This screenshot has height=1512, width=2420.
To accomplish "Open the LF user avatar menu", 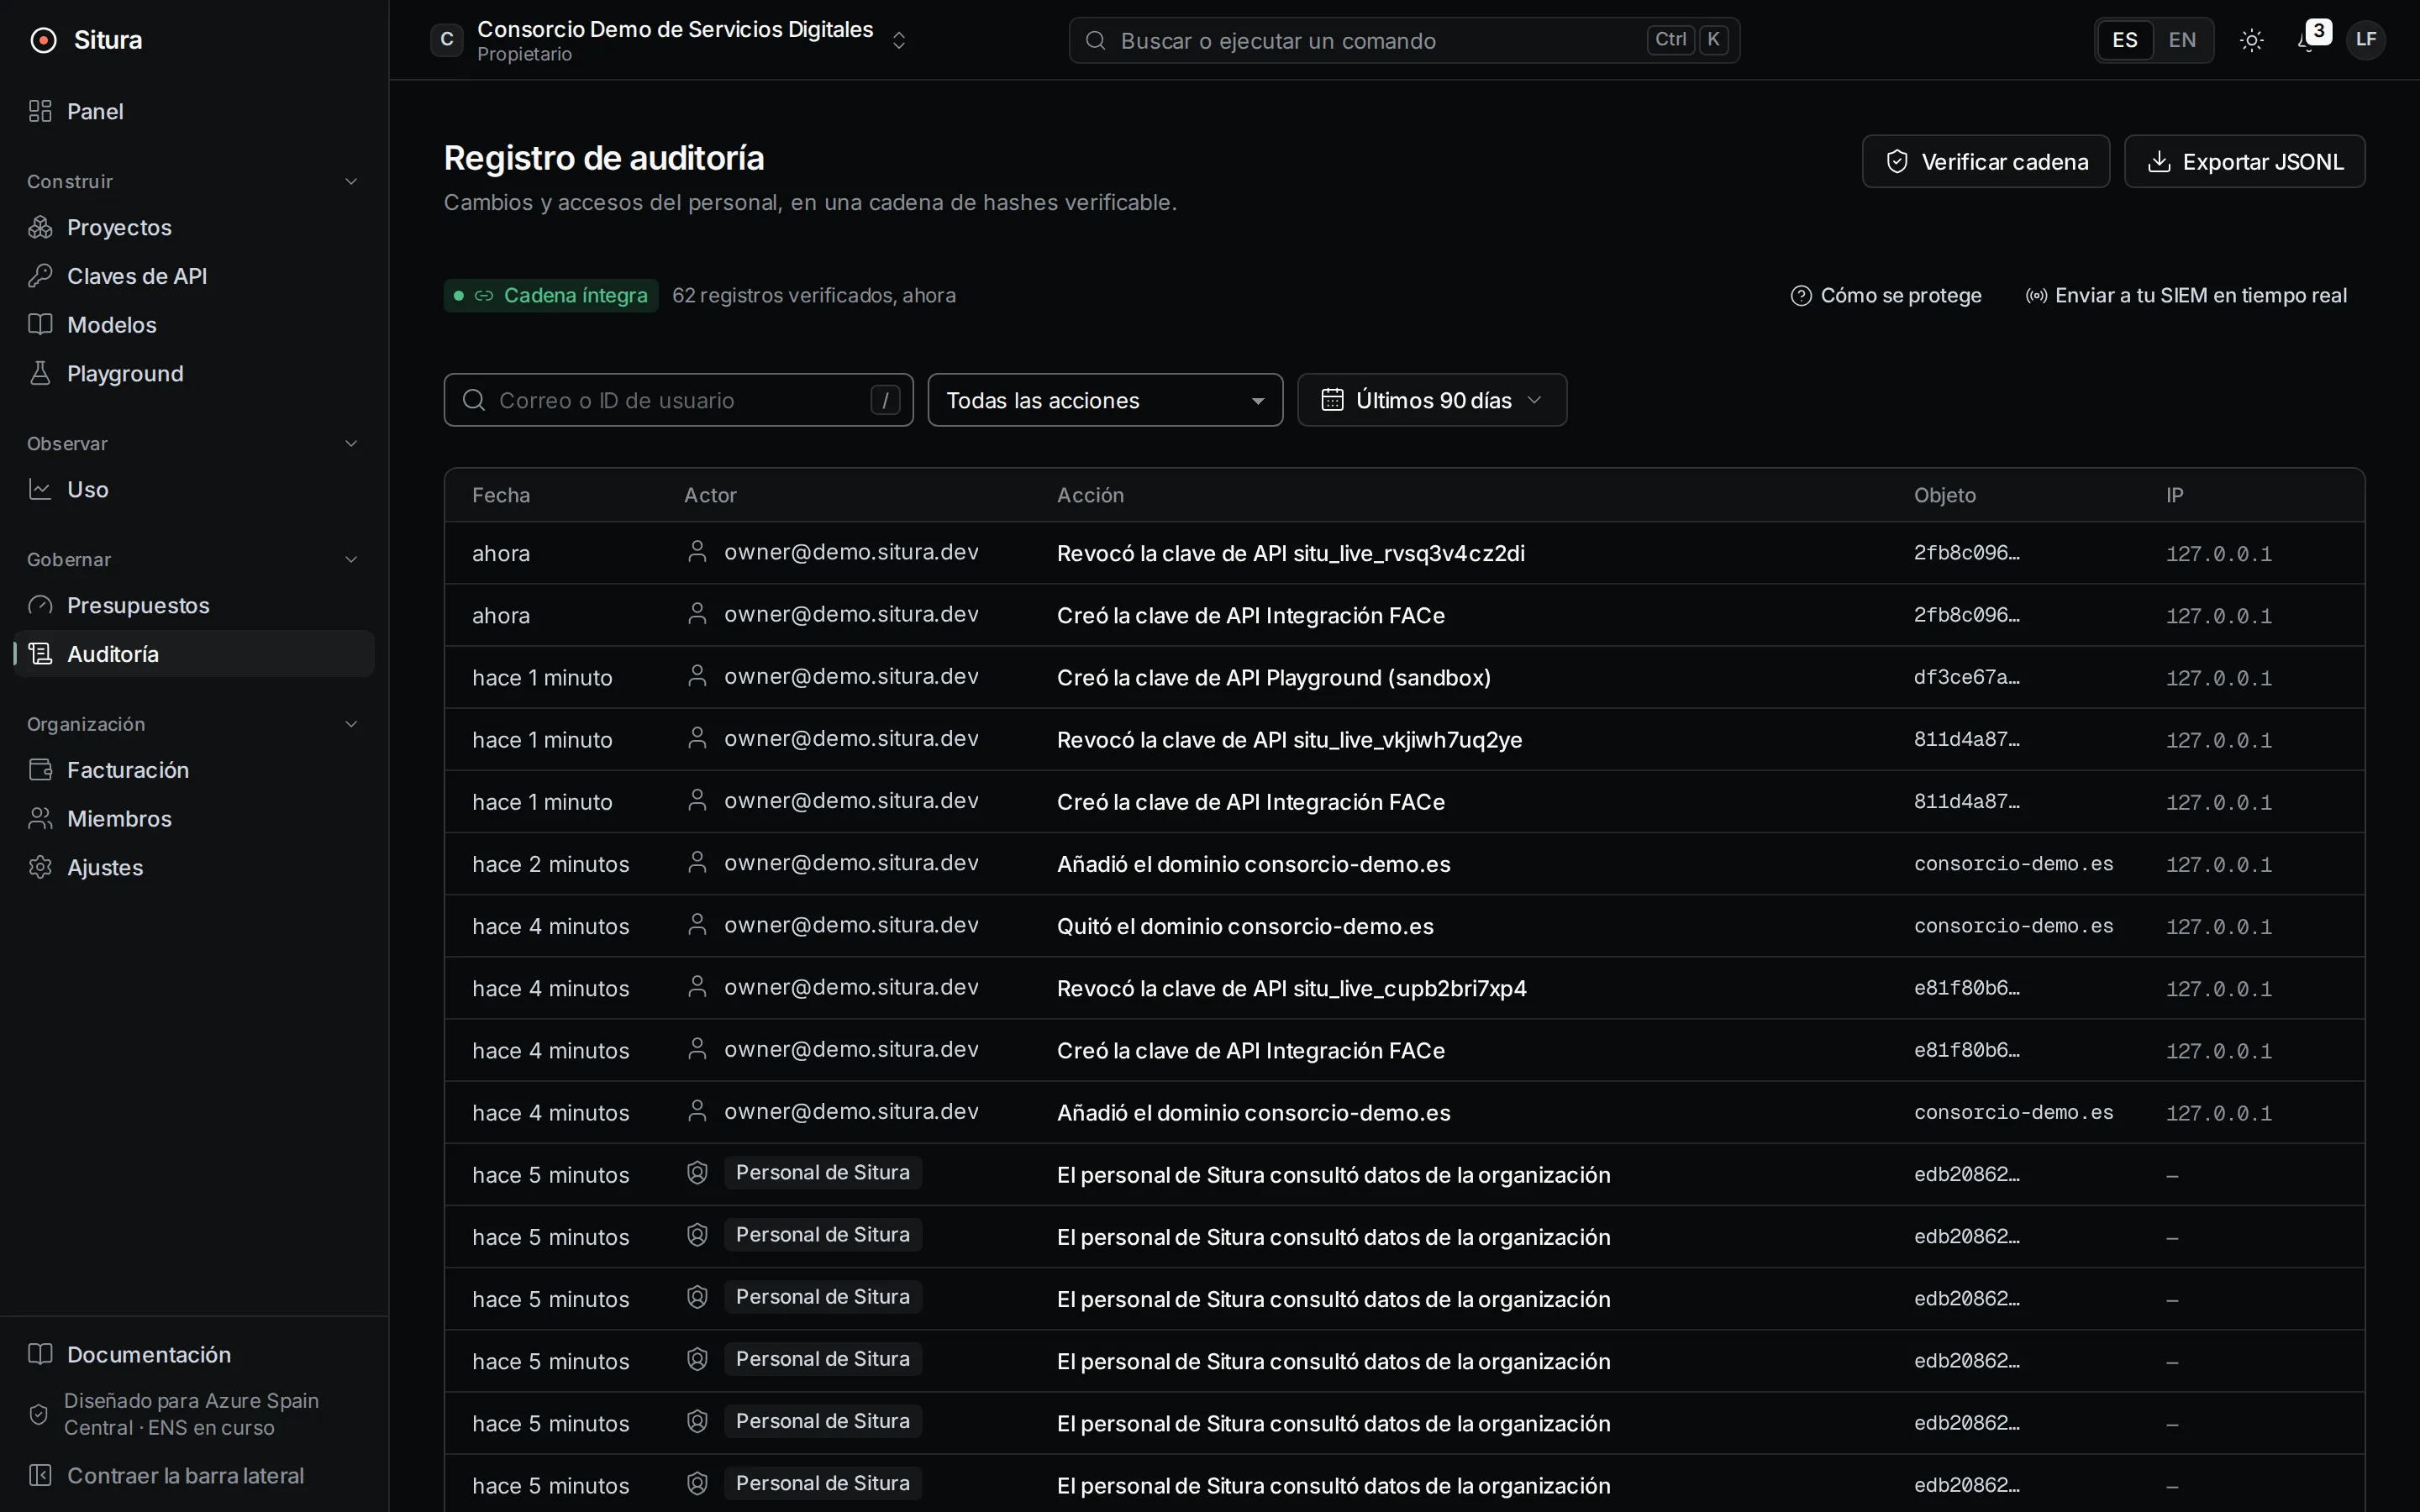I will click(x=2366, y=40).
